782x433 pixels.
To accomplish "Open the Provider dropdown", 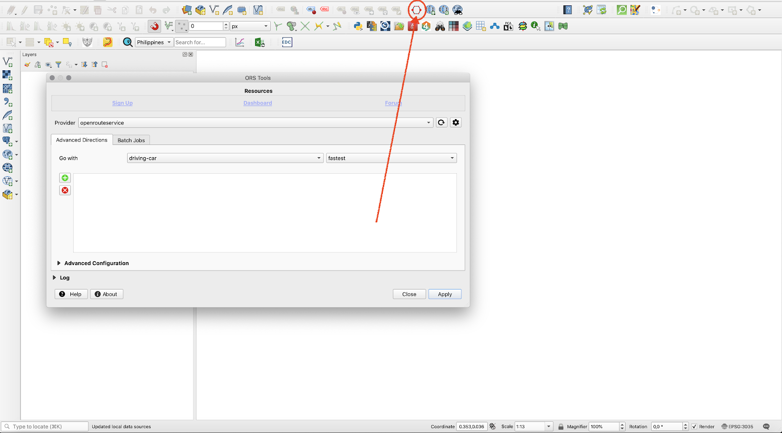I will (255, 123).
